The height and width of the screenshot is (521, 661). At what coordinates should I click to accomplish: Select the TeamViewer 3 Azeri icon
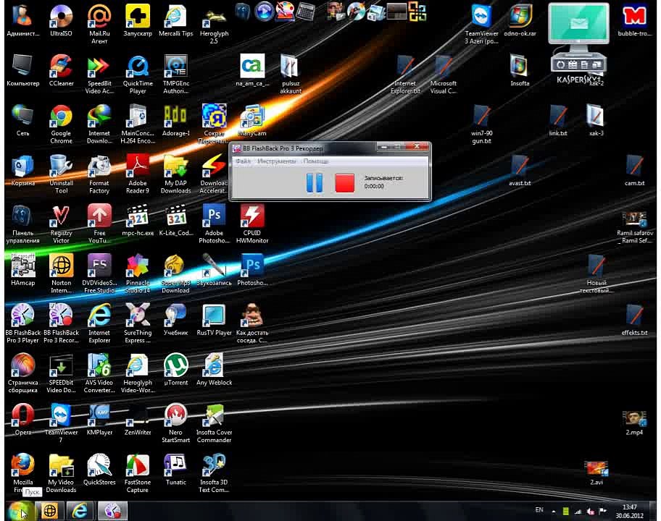[x=481, y=24]
